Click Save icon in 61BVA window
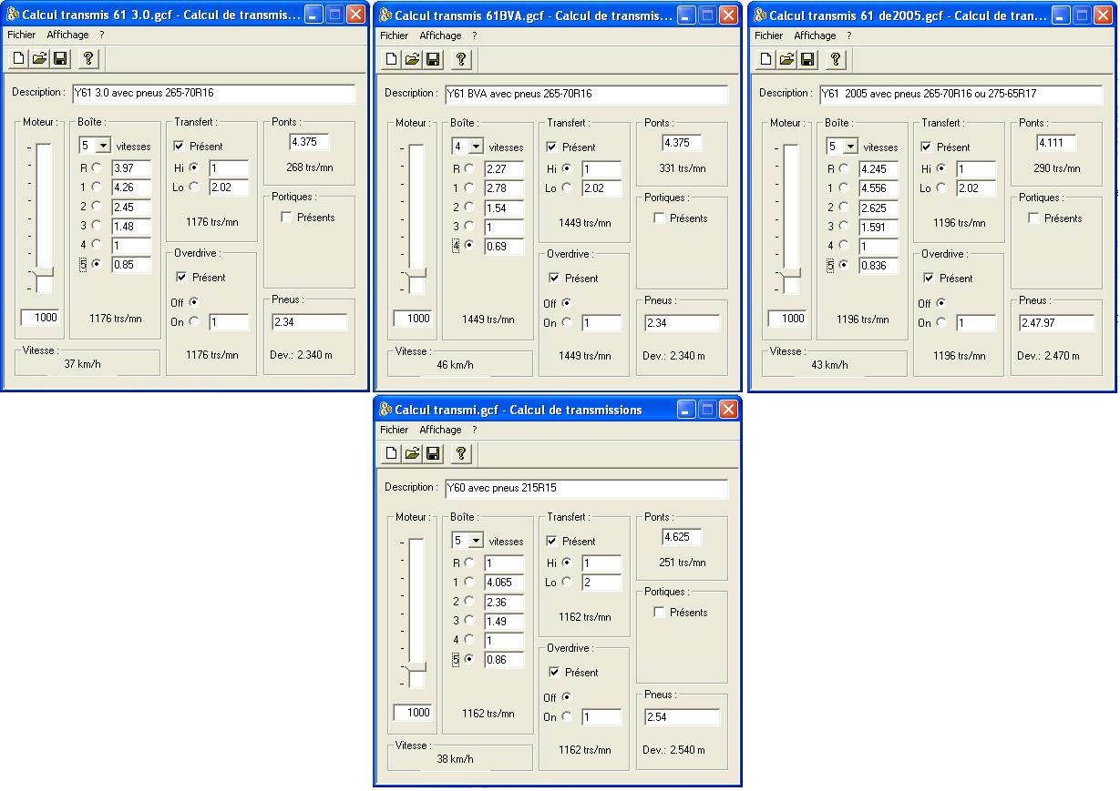Screen dimensions: 1120x791 (x=433, y=59)
